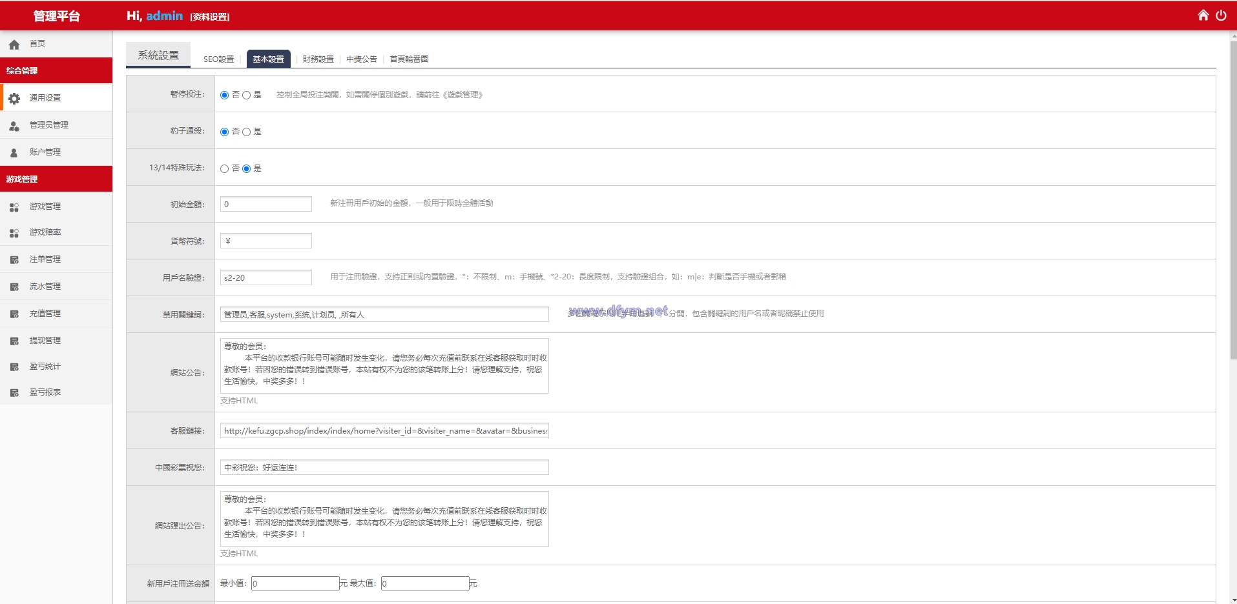1237x604 pixels.
Task: Click the 初始金額 input field
Action: tap(266, 204)
